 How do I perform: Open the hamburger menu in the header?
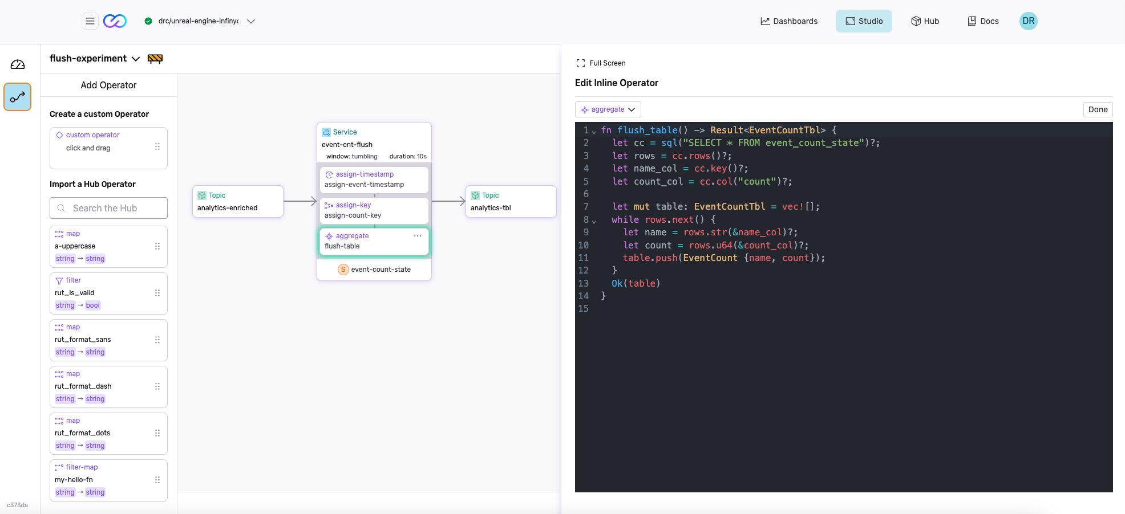coord(90,21)
